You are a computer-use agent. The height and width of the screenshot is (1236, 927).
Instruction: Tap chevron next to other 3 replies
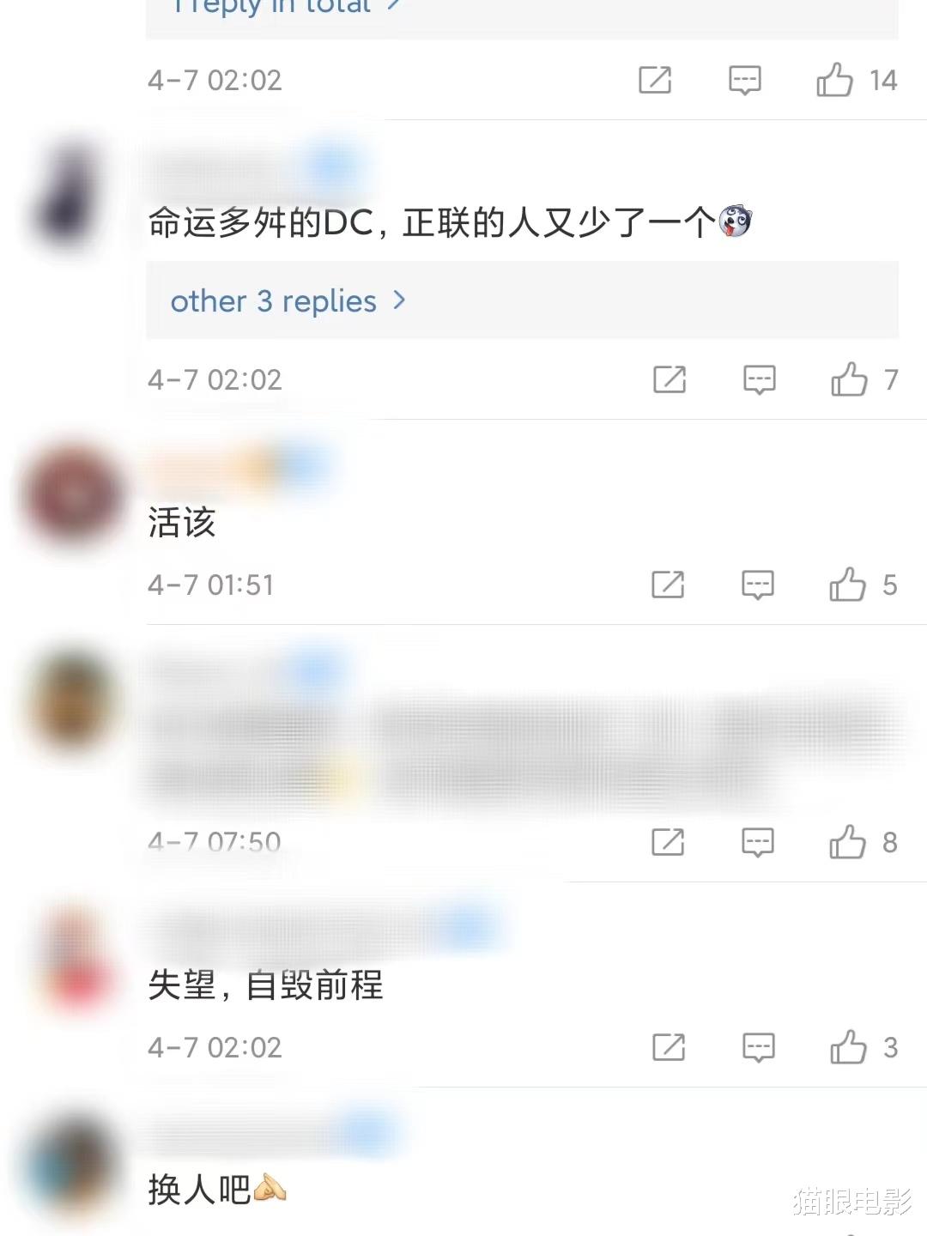click(x=398, y=300)
